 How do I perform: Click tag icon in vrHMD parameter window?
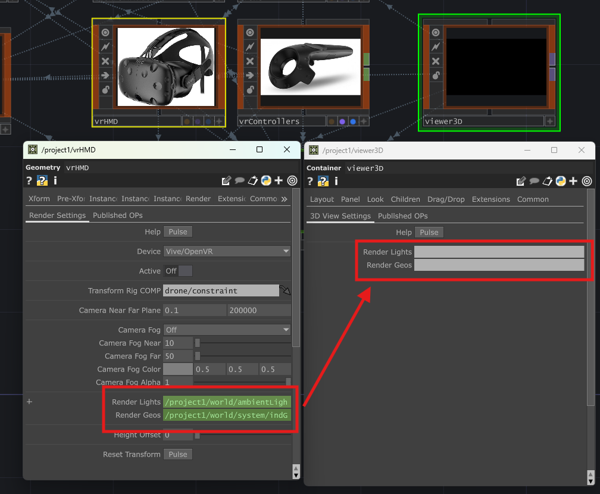253,180
